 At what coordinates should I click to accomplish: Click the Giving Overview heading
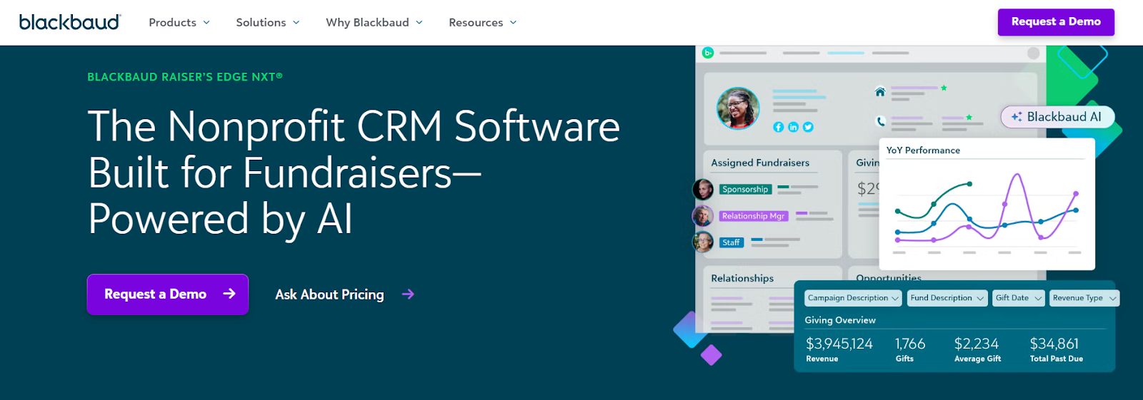coord(840,320)
